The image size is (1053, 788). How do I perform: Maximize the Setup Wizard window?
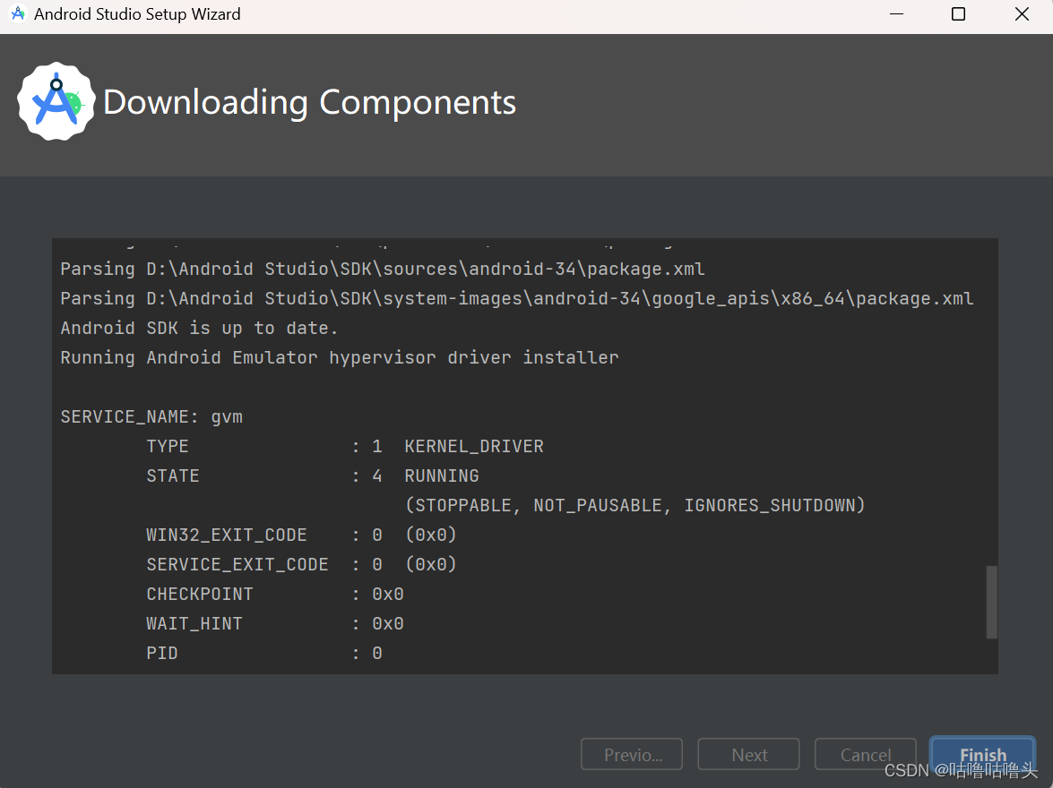coord(958,14)
